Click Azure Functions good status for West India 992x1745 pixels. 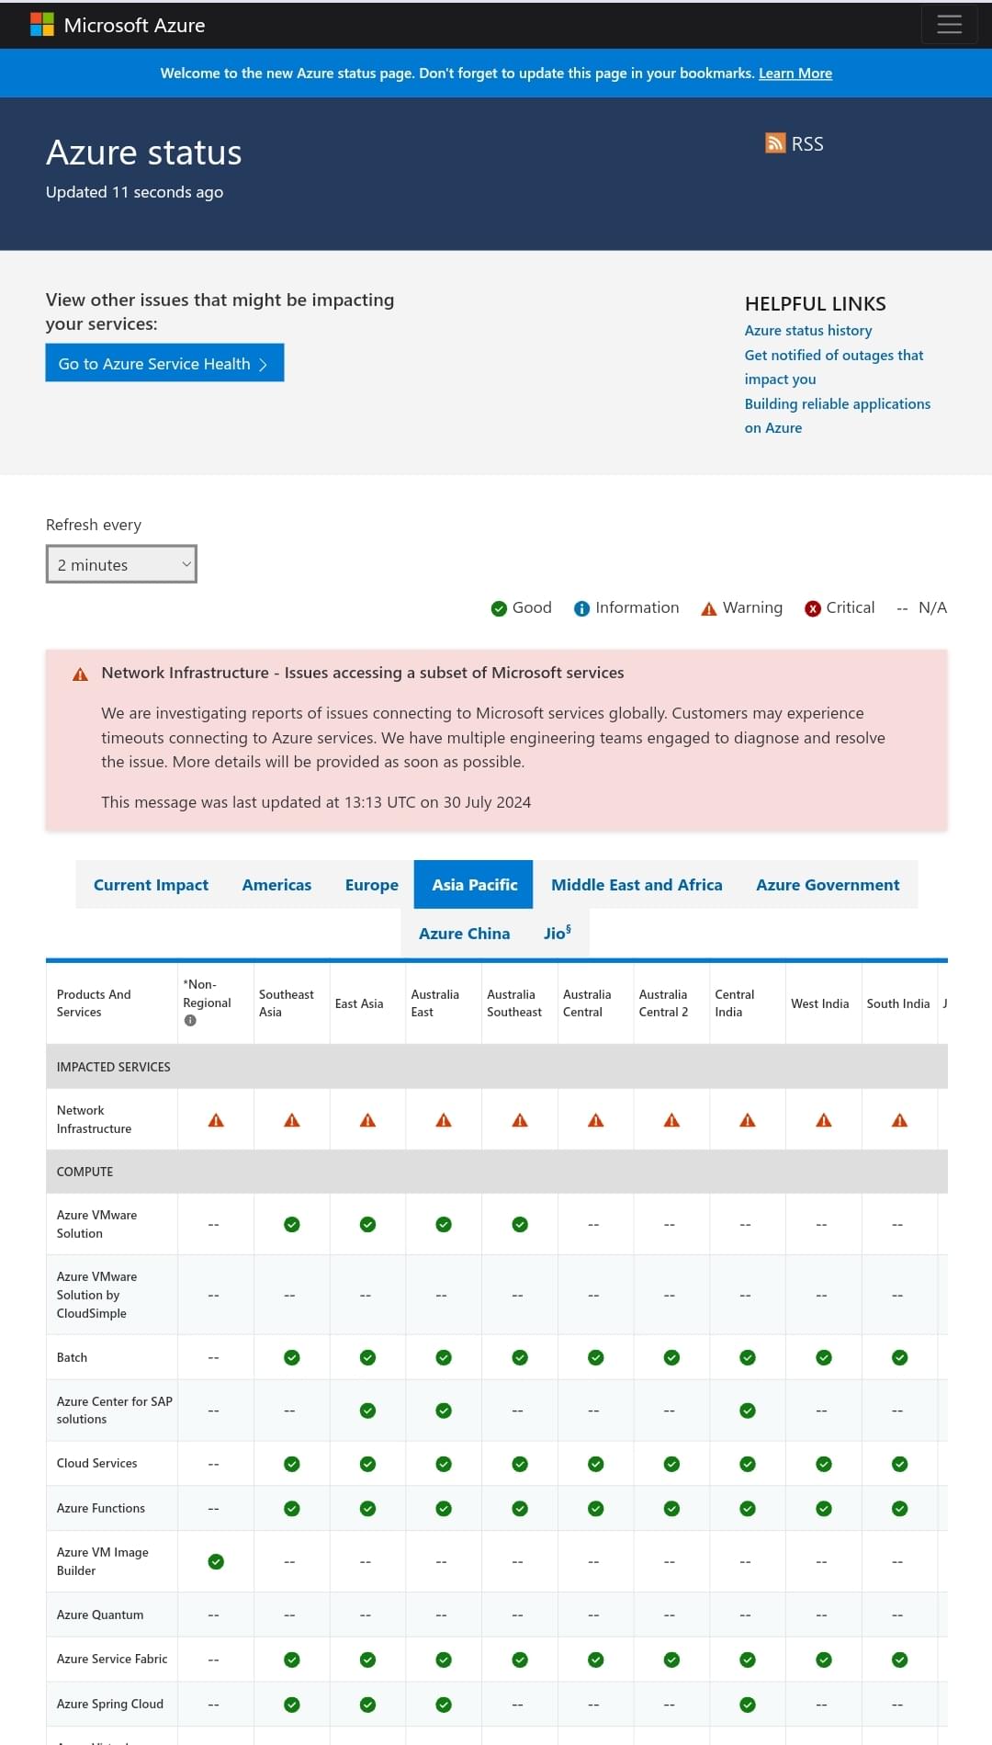[824, 1508]
